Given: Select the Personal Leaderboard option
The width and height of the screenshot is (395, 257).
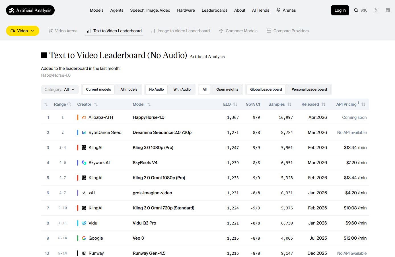Looking at the screenshot, I should click(x=309, y=89).
